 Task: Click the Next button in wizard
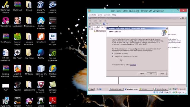click(x=151, y=74)
